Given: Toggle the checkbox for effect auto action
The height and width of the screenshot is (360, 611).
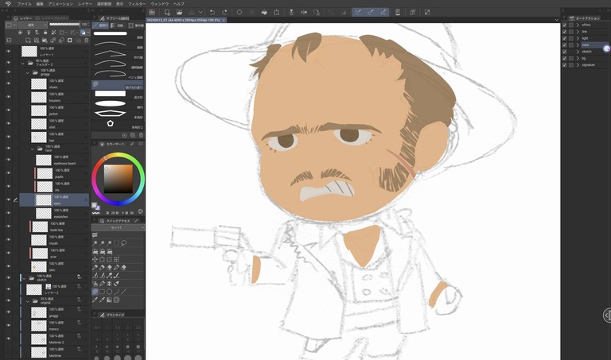Looking at the screenshot, I should click(564, 25).
